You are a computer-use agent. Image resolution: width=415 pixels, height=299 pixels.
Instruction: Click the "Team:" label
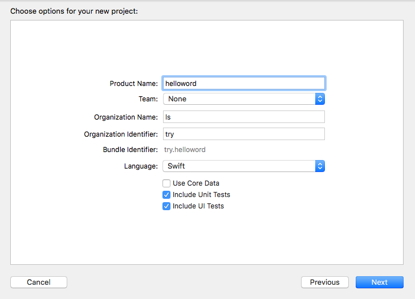(x=148, y=99)
